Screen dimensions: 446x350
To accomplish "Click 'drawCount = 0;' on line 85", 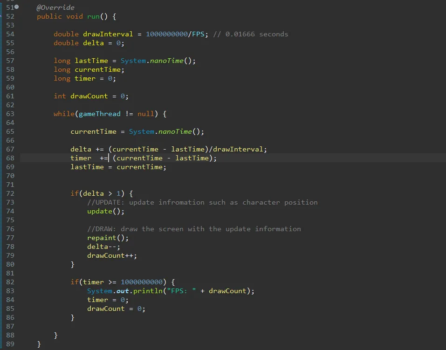I will click(x=116, y=309).
